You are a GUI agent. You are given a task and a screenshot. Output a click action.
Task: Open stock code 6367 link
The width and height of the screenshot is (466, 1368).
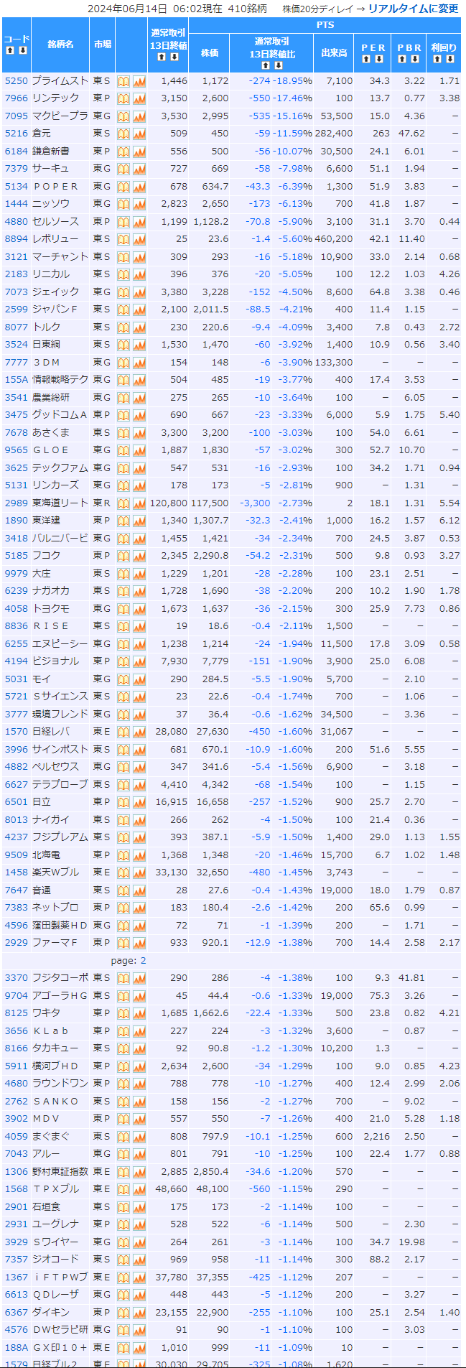17,1312
